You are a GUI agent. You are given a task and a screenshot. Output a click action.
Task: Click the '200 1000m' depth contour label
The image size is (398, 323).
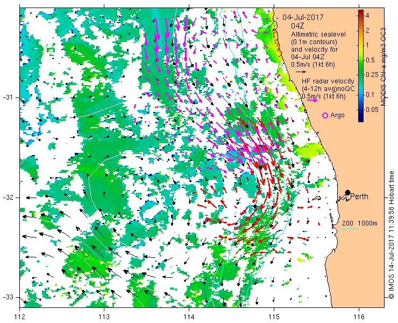pos(360,223)
